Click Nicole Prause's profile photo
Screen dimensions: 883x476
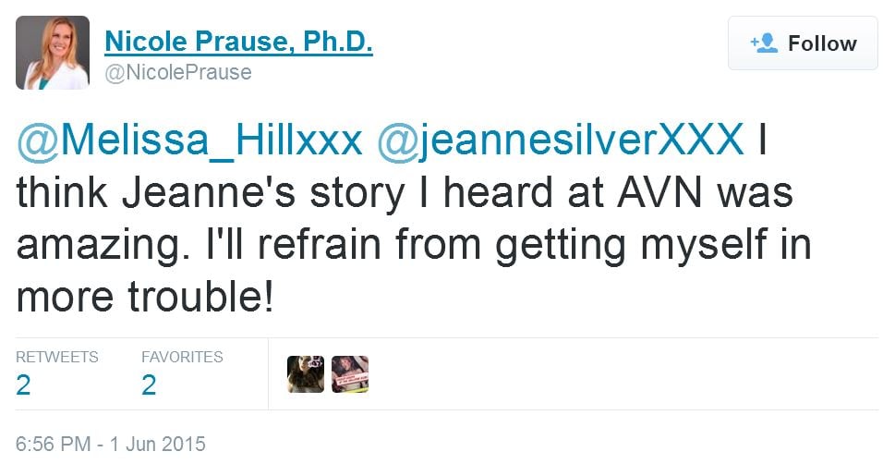click(x=52, y=53)
